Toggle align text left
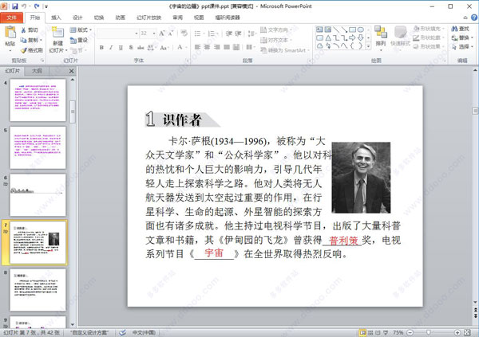This screenshot has width=479, height=337. tap(197, 47)
